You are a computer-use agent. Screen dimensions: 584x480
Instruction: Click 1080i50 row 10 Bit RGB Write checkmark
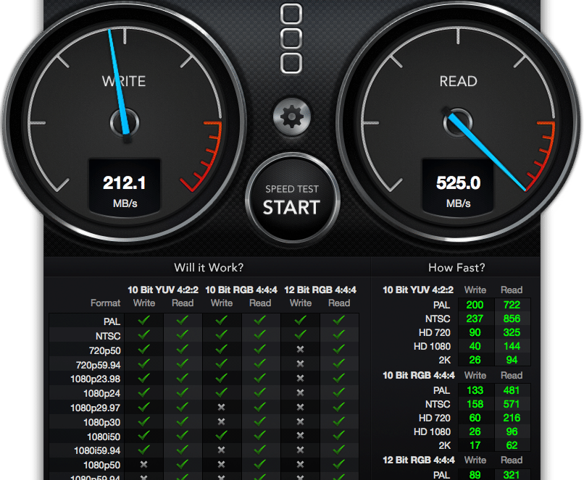tap(221, 435)
